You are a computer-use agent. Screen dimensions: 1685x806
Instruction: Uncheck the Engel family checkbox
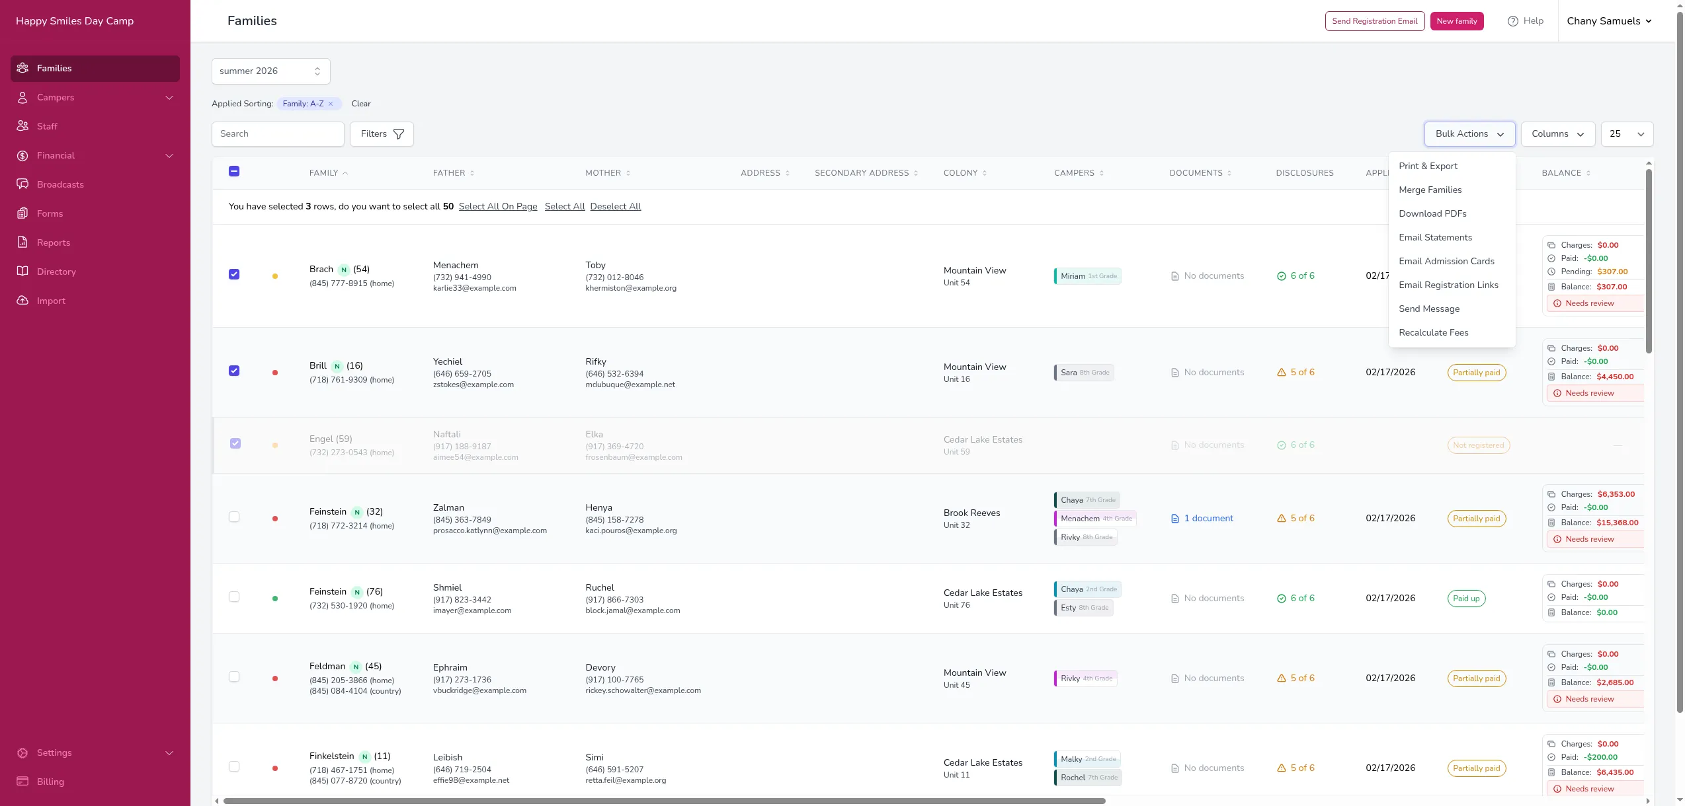[x=235, y=443]
